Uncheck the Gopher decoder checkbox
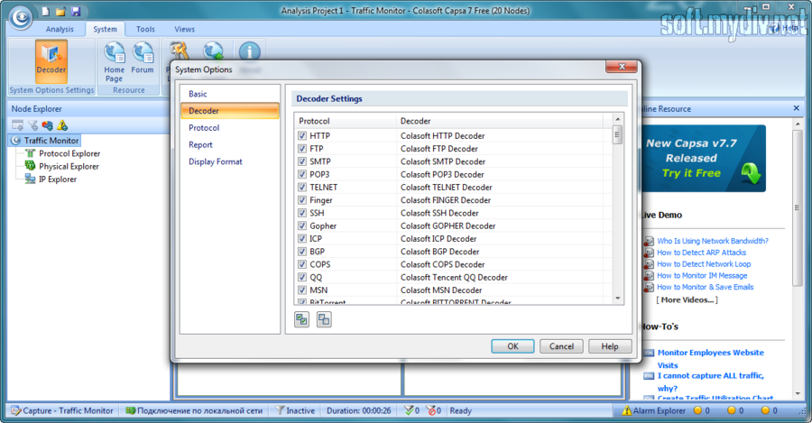Viewport: 812px width, 423px height. 302,225
